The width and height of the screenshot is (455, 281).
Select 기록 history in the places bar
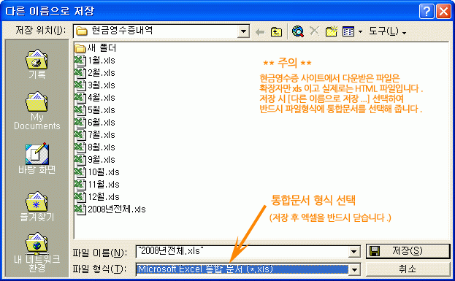click(x=37, y=64)
